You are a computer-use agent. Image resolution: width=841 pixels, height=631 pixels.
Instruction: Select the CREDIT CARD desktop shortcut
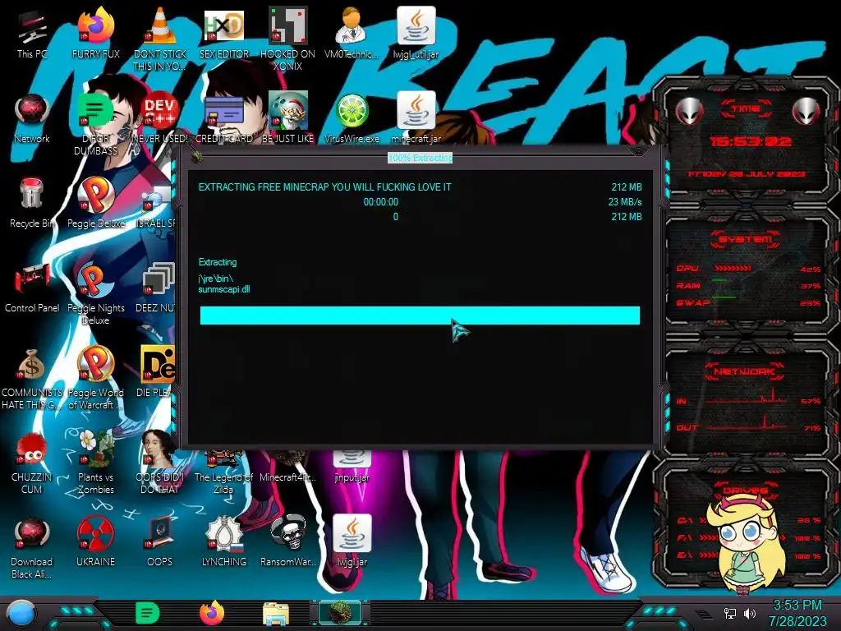pyautogui.click(x=223, y=119)
